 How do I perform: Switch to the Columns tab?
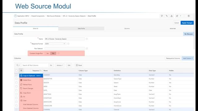click(x=127, y=29)
